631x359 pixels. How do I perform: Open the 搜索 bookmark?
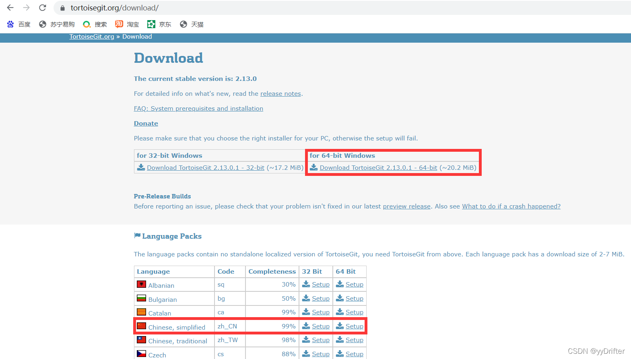point(95,25)
